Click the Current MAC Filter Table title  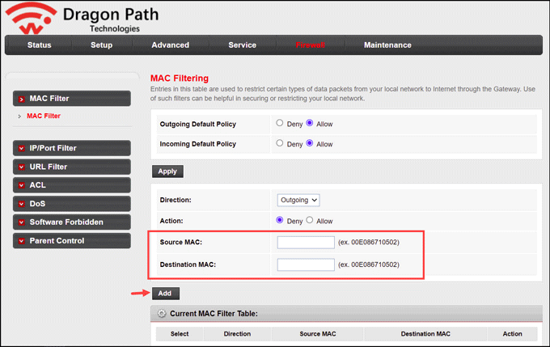pyautogui.click(x=214, y=313)
